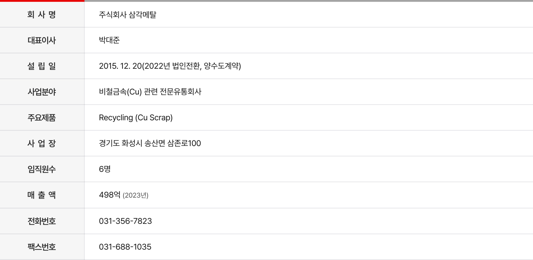The height and width of the screenshot is (260, 533).
Task: Click the phone number 031-356-7823
Action: pyautogui.click(x=125, y=221)
